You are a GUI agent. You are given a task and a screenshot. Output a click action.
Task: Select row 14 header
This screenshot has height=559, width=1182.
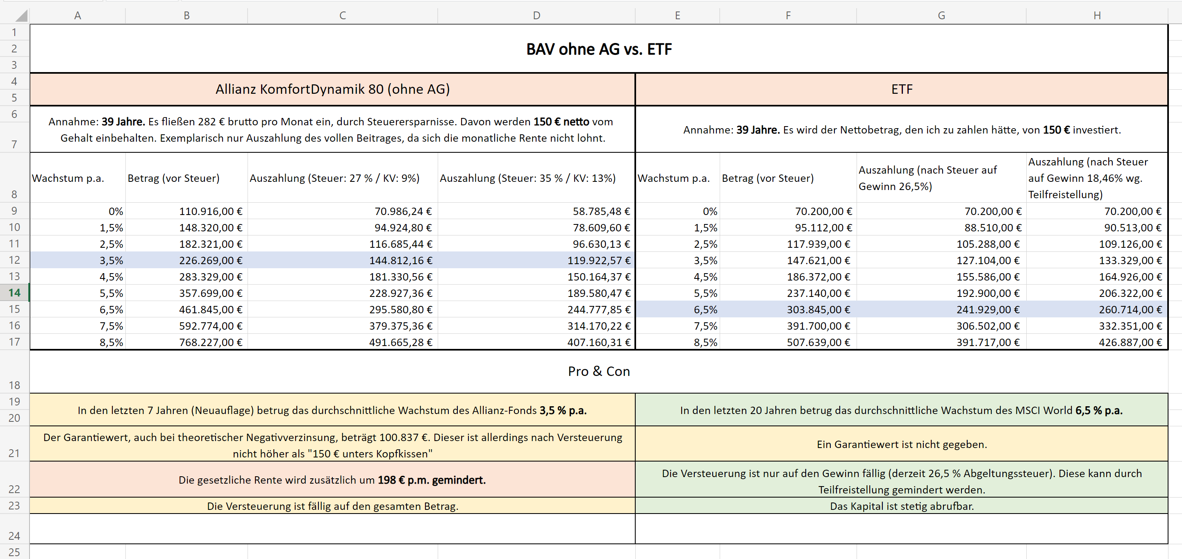point(14,292)
